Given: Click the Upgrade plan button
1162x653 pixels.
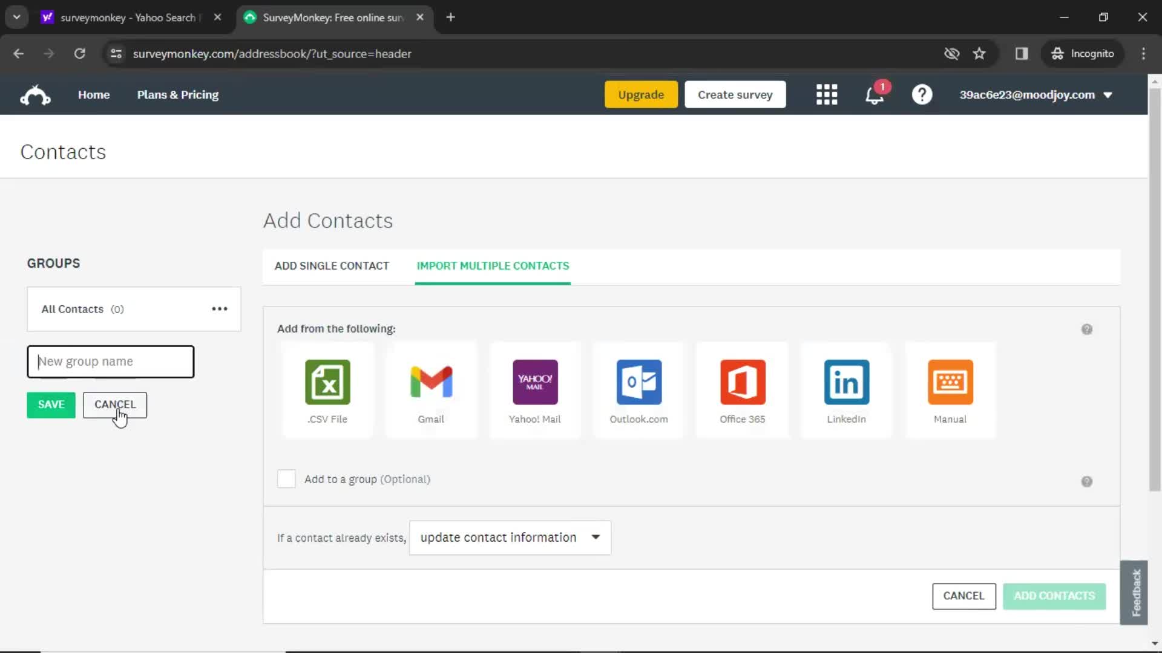Looking at the screenshot, I should [641, 94].
